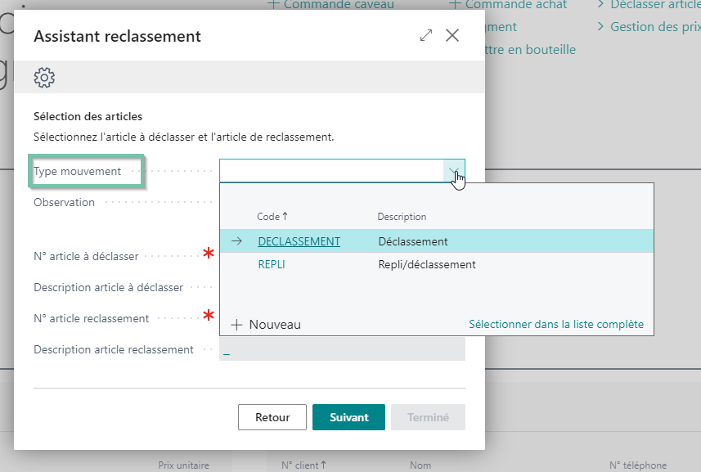
Task: Click the Description column header
Action: pyautogui.click(x=402, y=217)
